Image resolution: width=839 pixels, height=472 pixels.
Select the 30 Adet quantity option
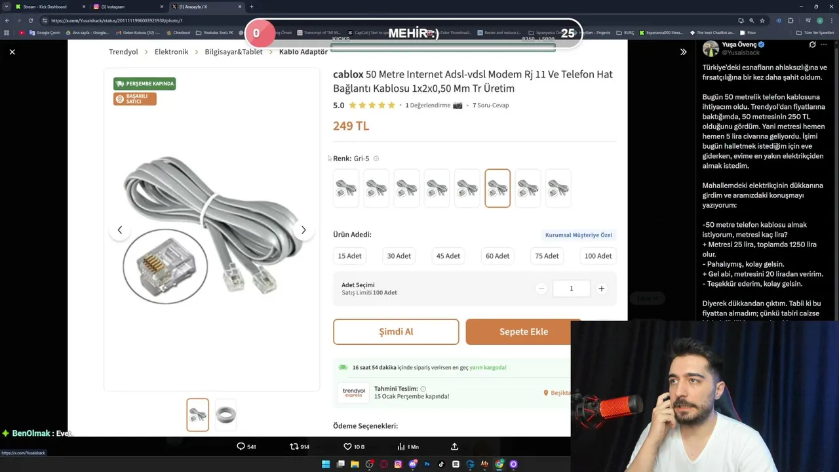click(x=399, y=256)
